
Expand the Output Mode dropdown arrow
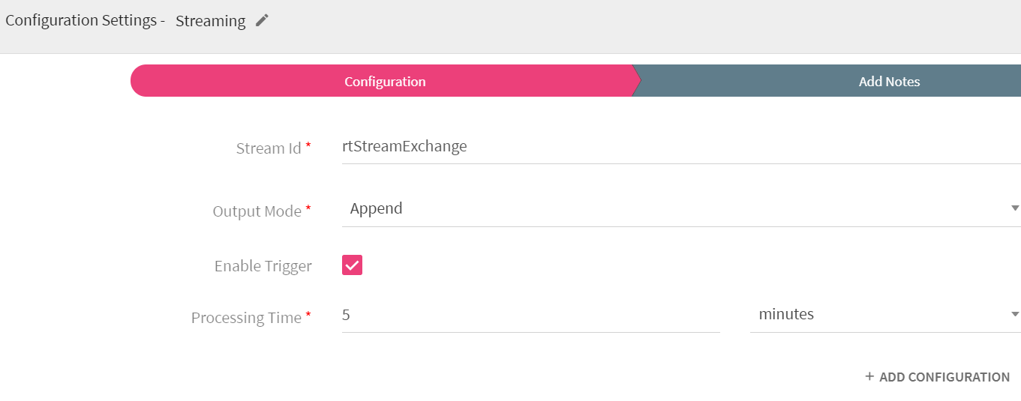[1015, 208]
